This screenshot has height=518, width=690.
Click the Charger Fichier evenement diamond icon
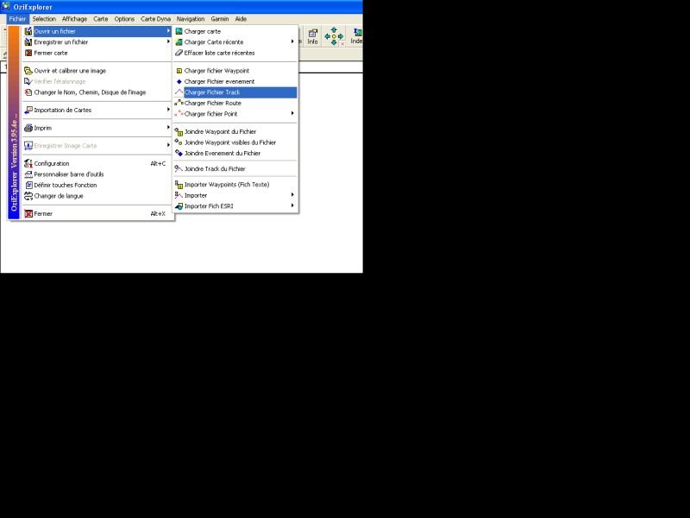(x=179, y=81)
